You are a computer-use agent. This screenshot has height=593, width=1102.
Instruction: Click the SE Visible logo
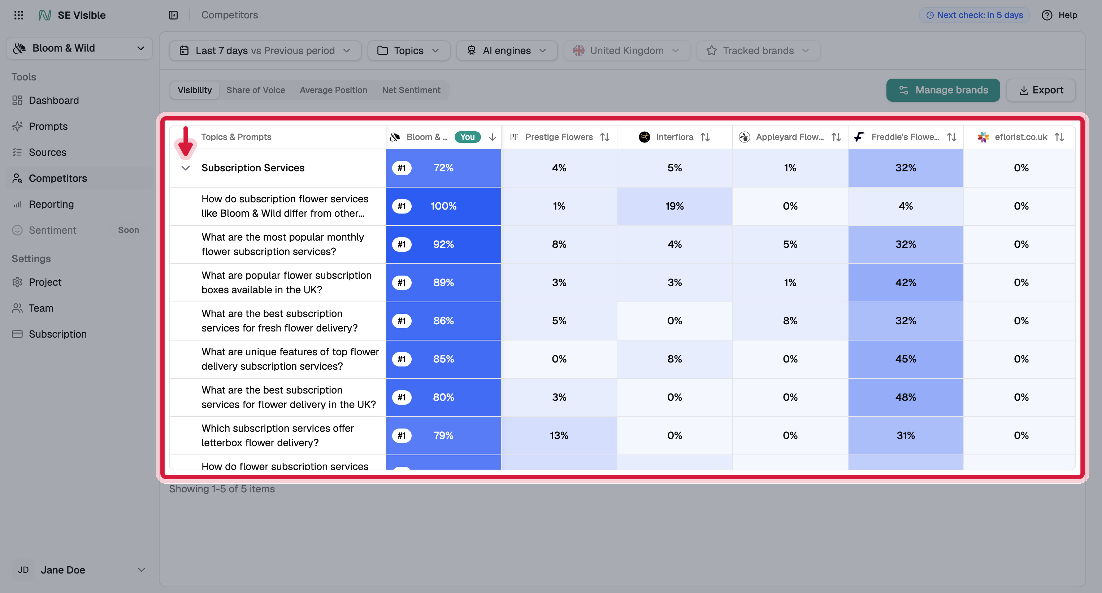(x=72, y=15)
